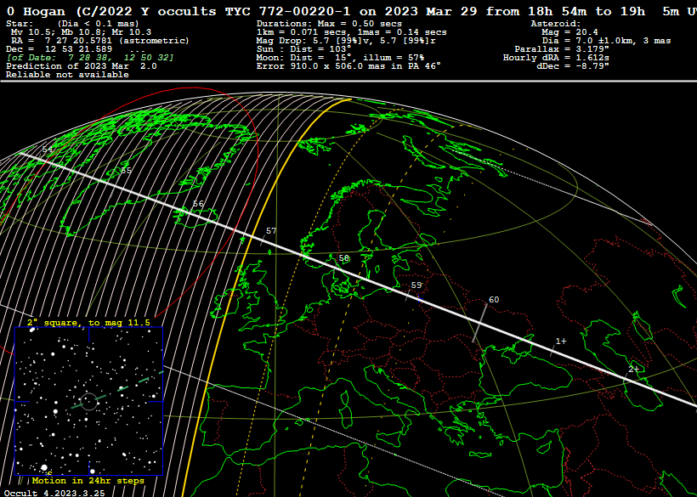Click the 56 minute marker near Iceland
697x497 pixels.
click(198, 203)
